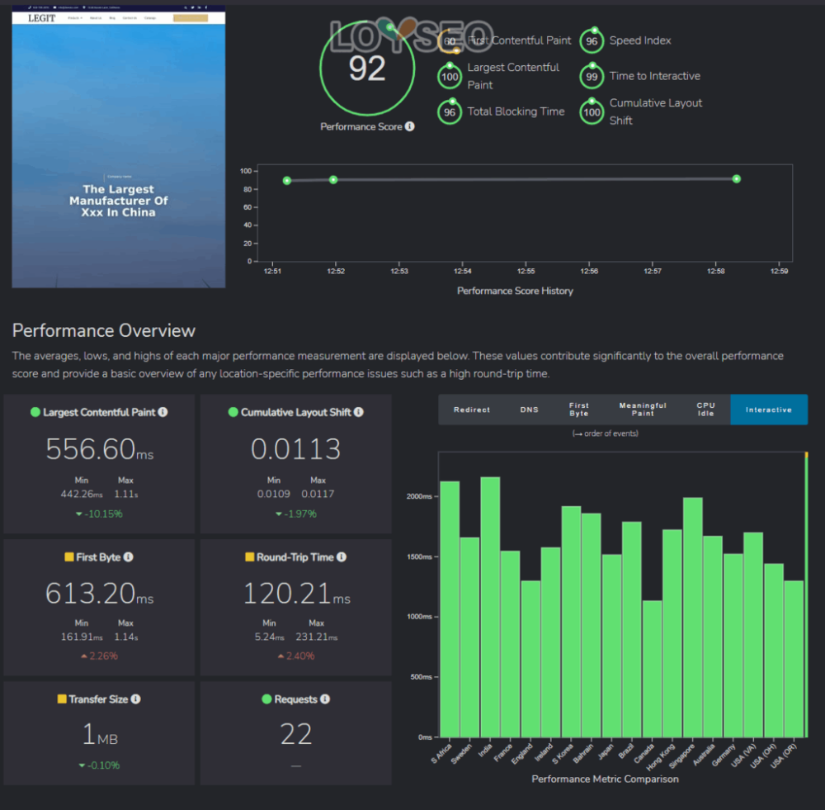
Task: Click the -0.10% transfer size change
Action: point(100,765)
